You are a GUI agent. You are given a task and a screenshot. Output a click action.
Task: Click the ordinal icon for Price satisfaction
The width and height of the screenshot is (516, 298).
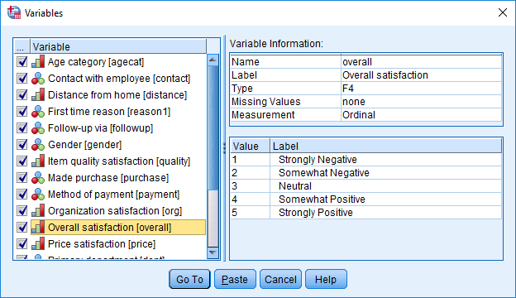(x=38, y=244)
